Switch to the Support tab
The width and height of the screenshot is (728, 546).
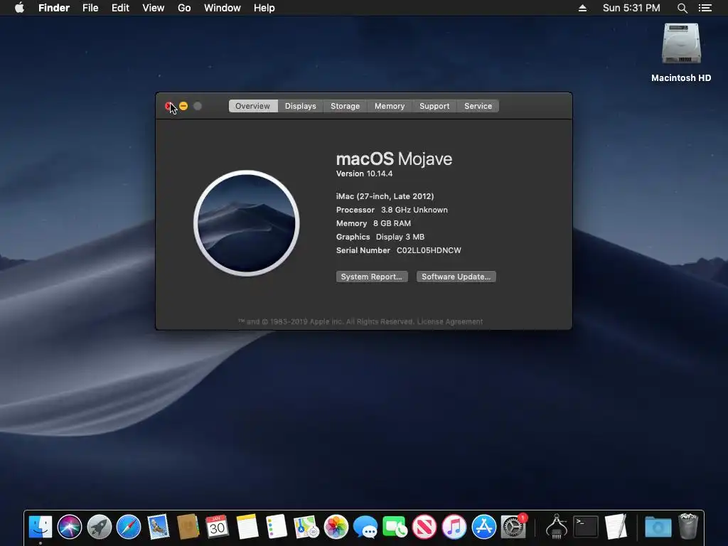click(434, 106)
